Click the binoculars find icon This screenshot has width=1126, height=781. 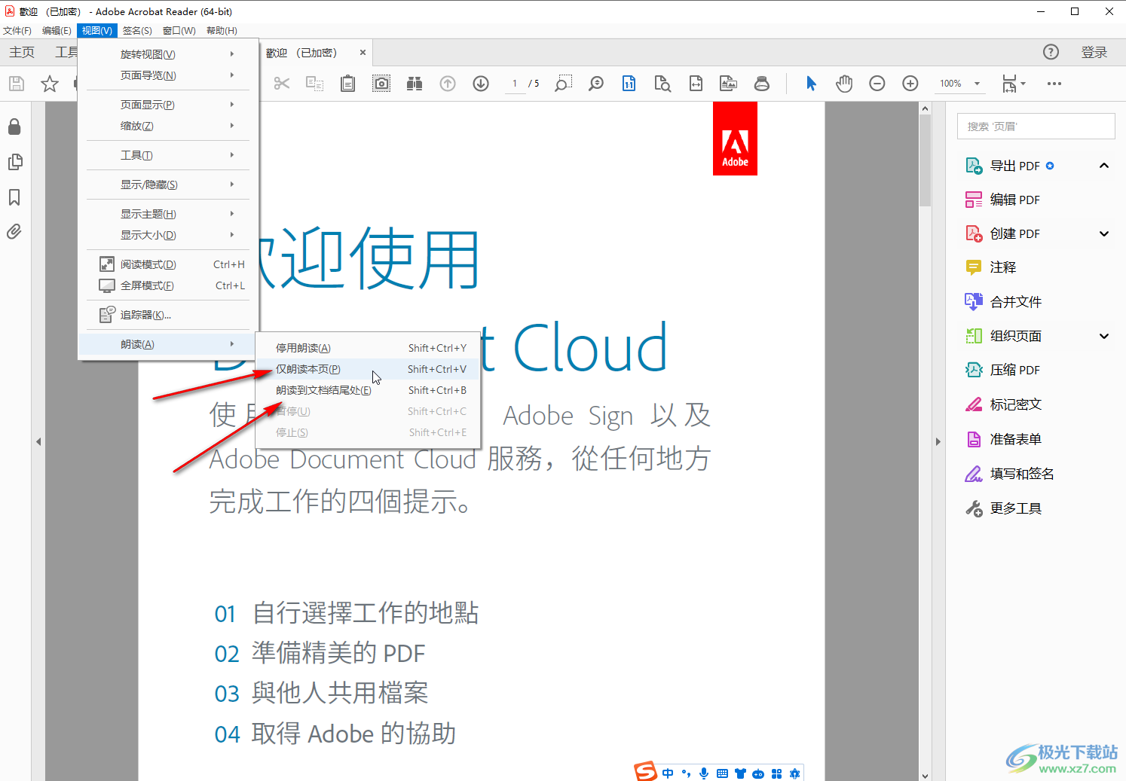[x=415, y=84]
